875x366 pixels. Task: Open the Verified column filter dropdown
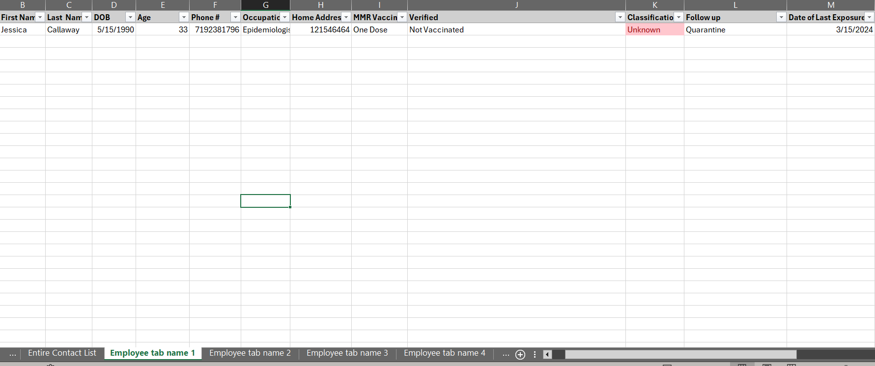click(620, 17)
